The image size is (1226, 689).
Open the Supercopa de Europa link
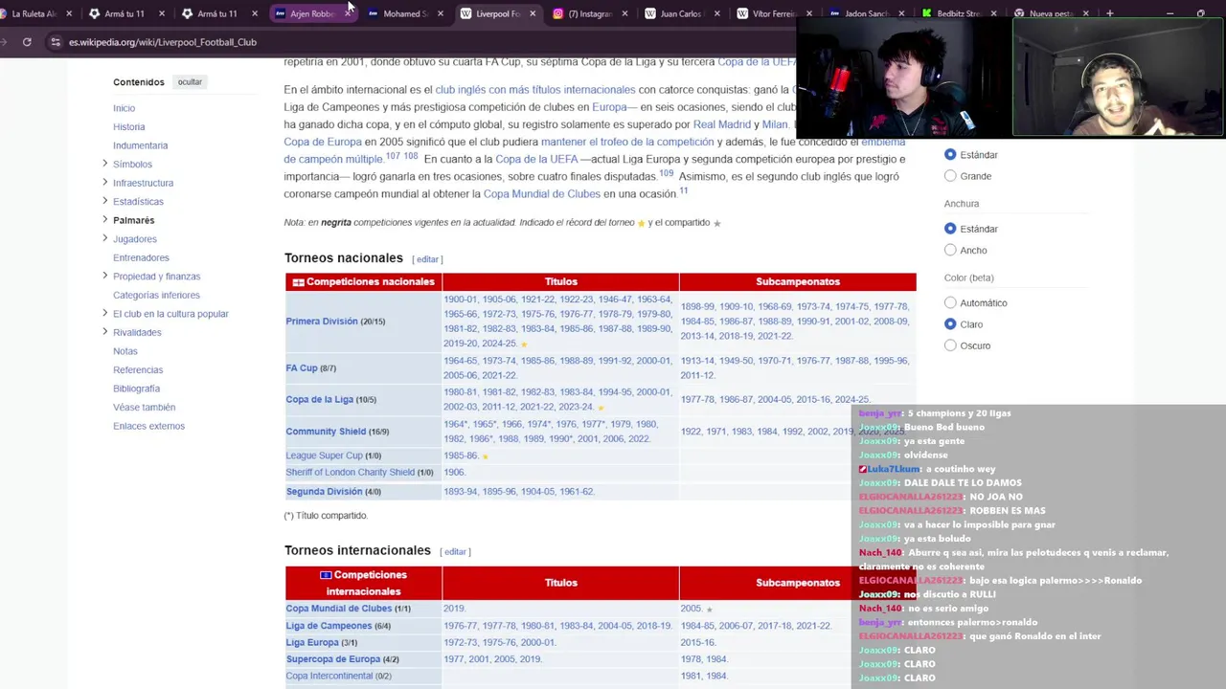pyautogui.click(x=333, y=659)
